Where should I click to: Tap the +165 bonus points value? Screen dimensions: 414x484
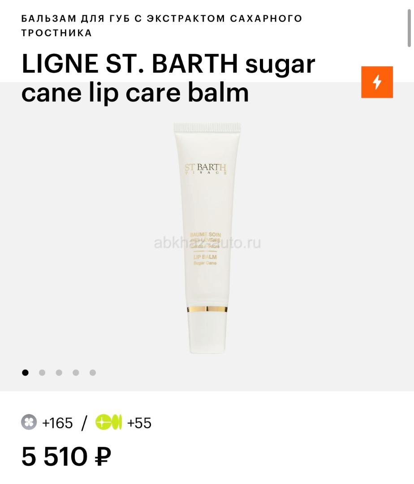(x=57, y=423)
